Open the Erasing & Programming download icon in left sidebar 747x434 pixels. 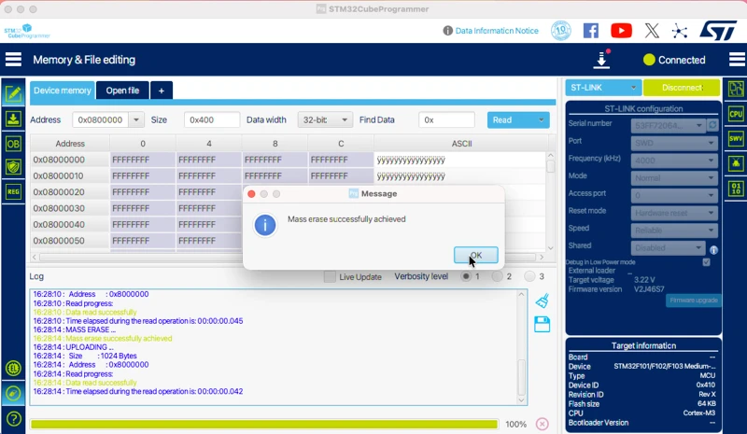[x=13, y=119]
